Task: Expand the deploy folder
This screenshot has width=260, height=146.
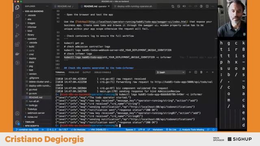Action: (32, 58)
